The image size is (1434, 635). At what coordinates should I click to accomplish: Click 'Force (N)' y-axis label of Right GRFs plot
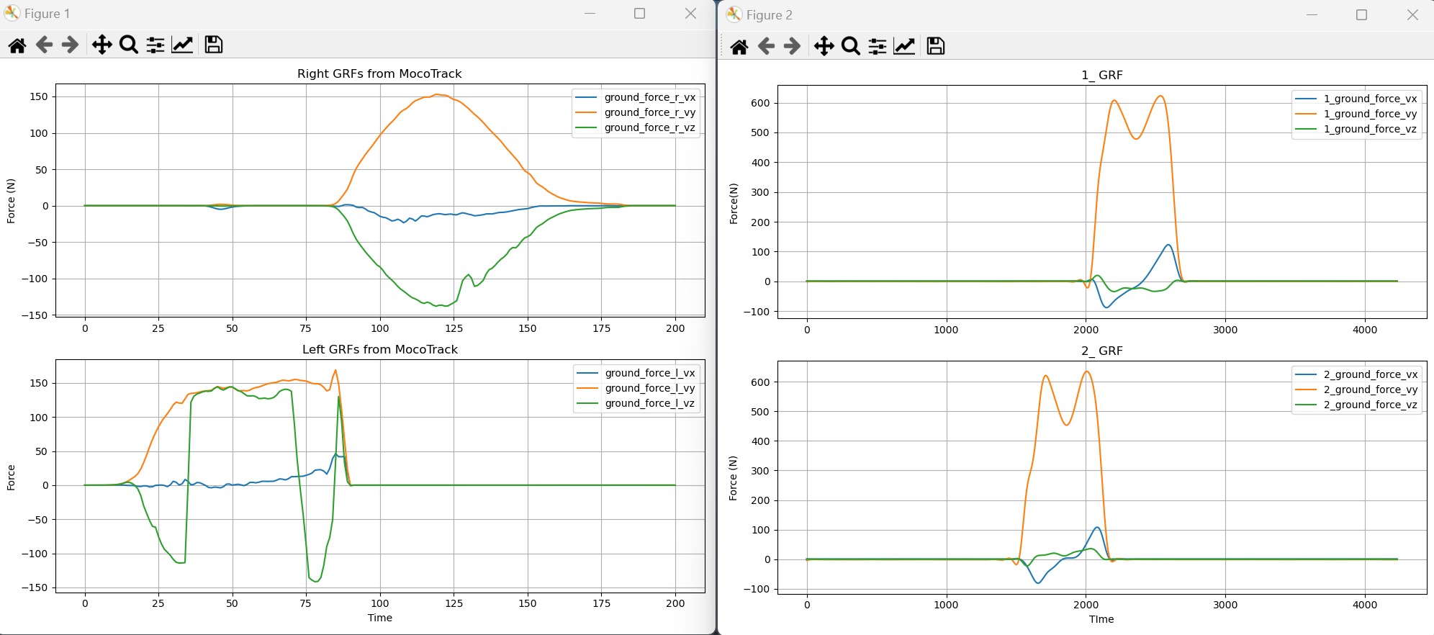click(11, 201)
